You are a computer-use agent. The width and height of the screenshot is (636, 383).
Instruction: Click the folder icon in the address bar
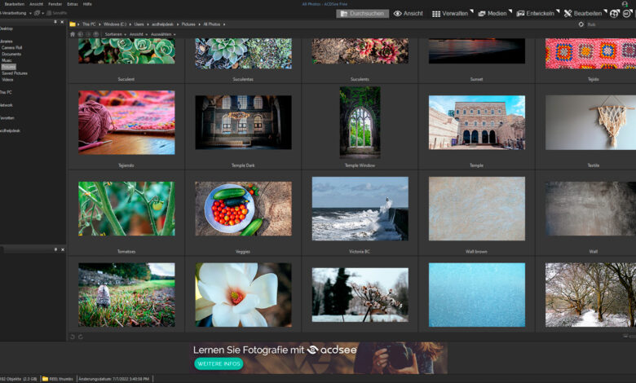click(73, 24)
